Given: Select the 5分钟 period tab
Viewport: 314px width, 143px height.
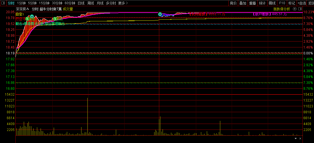Looking at the screenshot, I should click(x=32, y=3).
